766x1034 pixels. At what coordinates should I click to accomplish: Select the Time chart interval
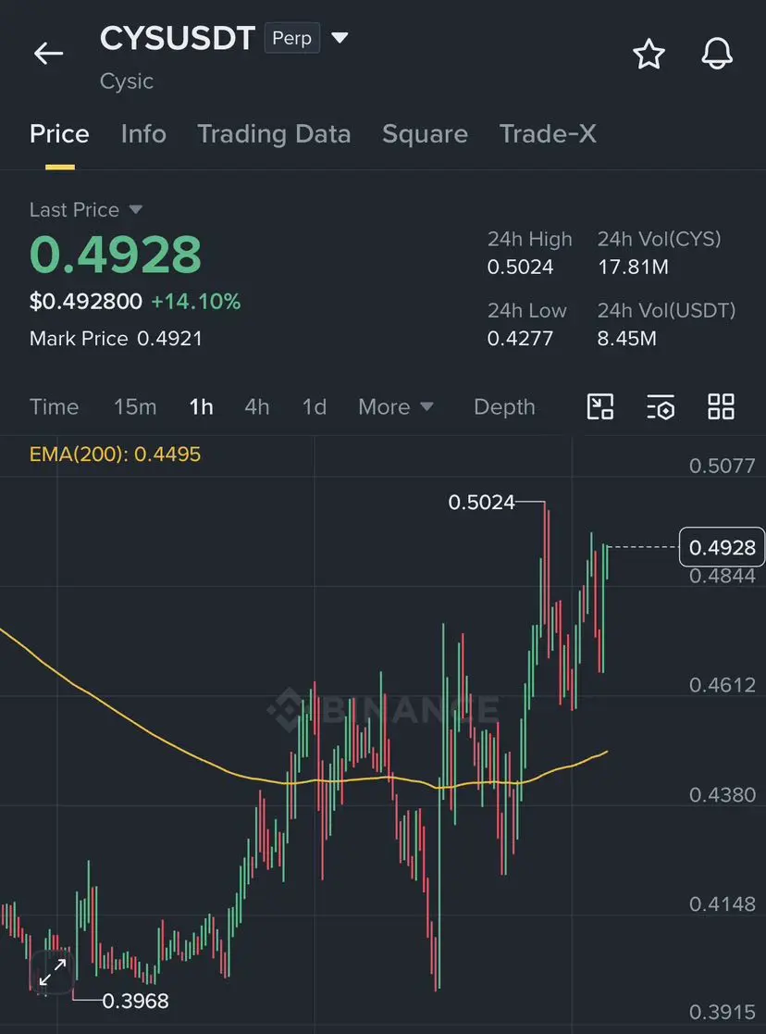point(54,407)
